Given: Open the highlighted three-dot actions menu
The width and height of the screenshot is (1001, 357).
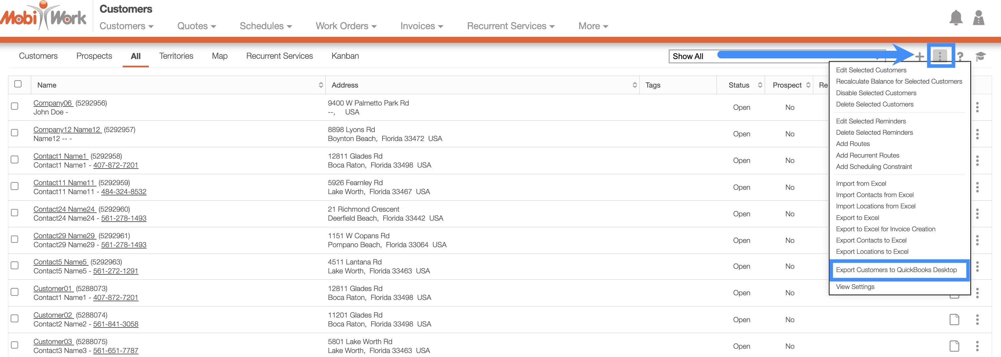Looking at the screenshot, I should [940, 56].
